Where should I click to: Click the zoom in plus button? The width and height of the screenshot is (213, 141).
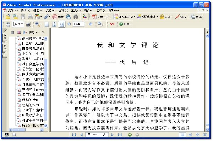pyautogui.click(x=91, y=24)
